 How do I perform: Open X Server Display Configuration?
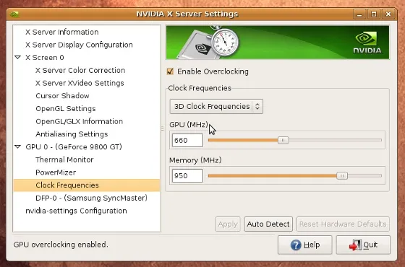point(79,45)
